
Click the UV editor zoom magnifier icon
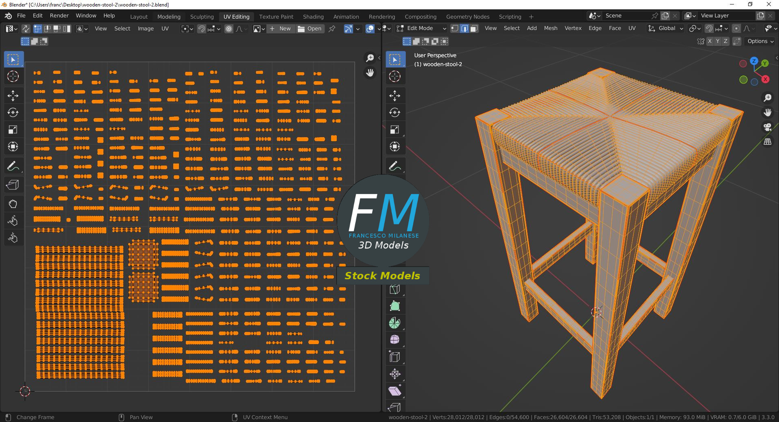370,58
